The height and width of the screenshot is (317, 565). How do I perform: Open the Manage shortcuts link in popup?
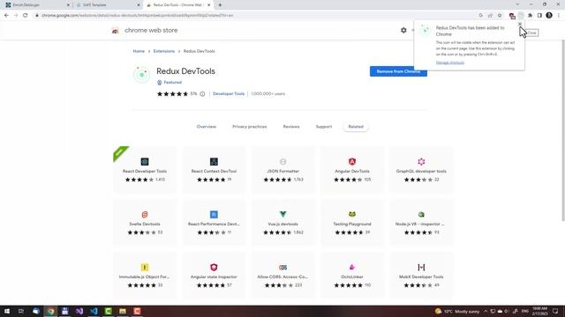click(x=450, y=63)
